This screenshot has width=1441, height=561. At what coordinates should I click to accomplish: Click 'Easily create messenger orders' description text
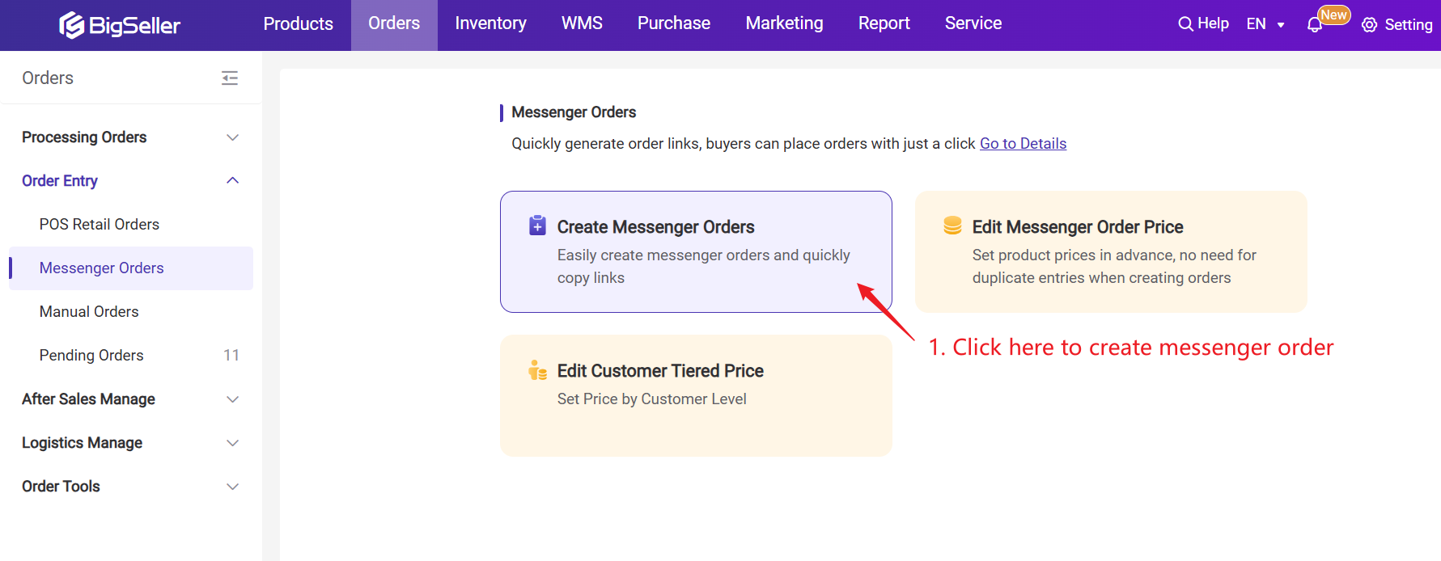pyautogui.click(x=703, y=266)
